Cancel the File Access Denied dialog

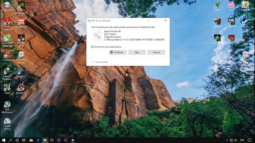point(156,52)
